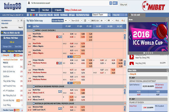Open score icon for North Pine match

(59, 92)
